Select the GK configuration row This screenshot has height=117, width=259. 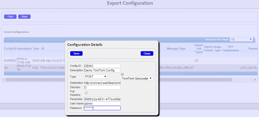click(x=131, y=68)
